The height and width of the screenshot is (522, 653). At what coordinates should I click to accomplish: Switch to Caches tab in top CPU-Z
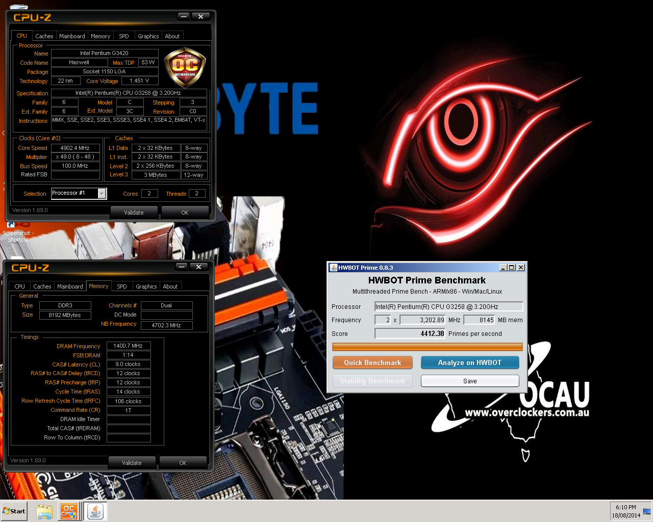(x=44, y=36)
